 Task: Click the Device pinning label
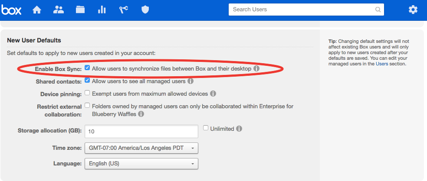pos(61,94)
